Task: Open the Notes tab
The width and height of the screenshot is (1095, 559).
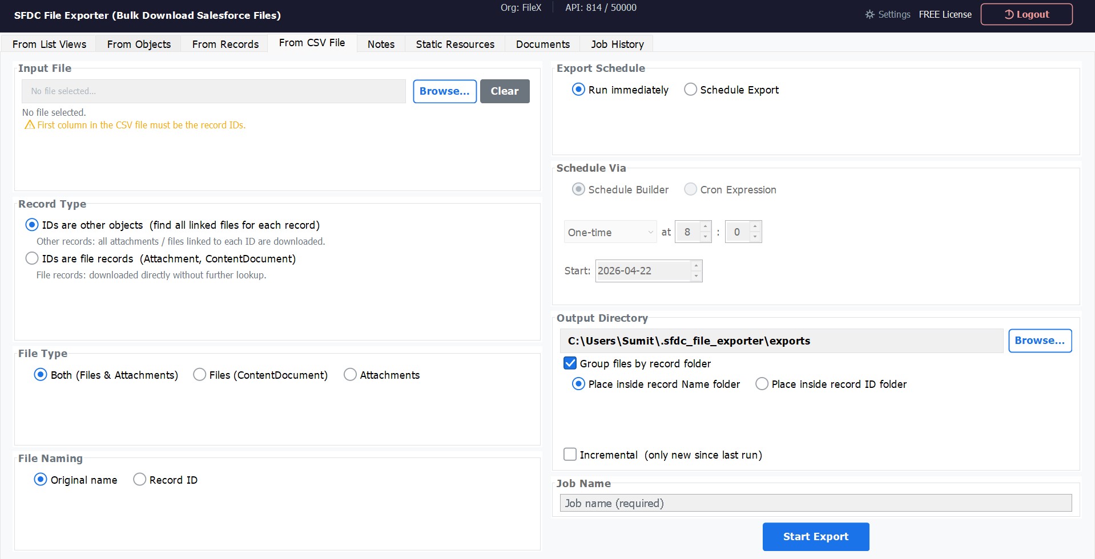Action: [x=380, y=44]
